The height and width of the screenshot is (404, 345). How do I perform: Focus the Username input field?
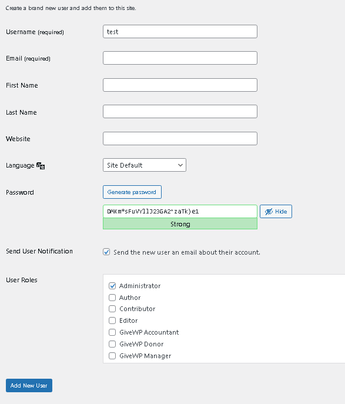(x=180, y=31)
